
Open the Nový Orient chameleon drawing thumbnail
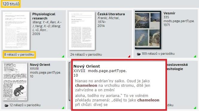(x=15, y=81)
